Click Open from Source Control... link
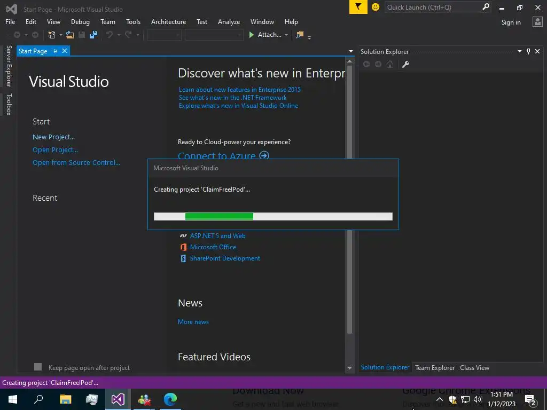The height and width of the screenshot is (410, 547). pos(76,162)
